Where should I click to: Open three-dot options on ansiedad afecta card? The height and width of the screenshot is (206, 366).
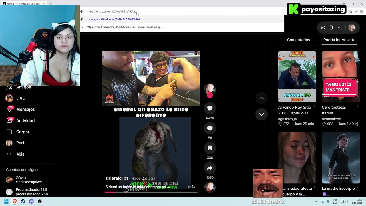click(x=314, y=188)
